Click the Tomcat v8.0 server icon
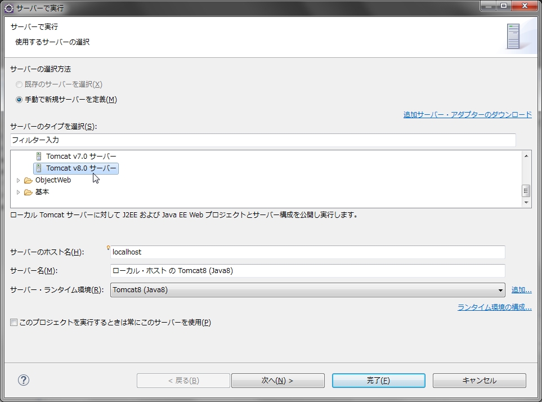This screenshot has height=402, width=542. [x=39, y=168]
